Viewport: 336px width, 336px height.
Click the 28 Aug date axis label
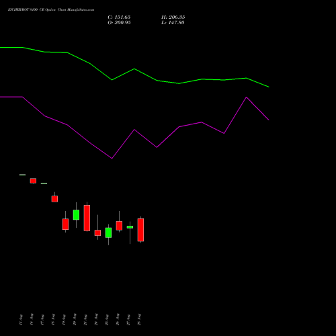pyautogui.click(x=139, y=319)
